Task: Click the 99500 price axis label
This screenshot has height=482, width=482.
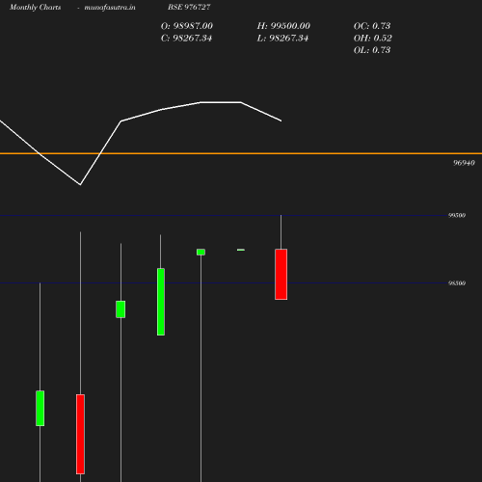Action: pyautogui.click(x=457, y=215)
